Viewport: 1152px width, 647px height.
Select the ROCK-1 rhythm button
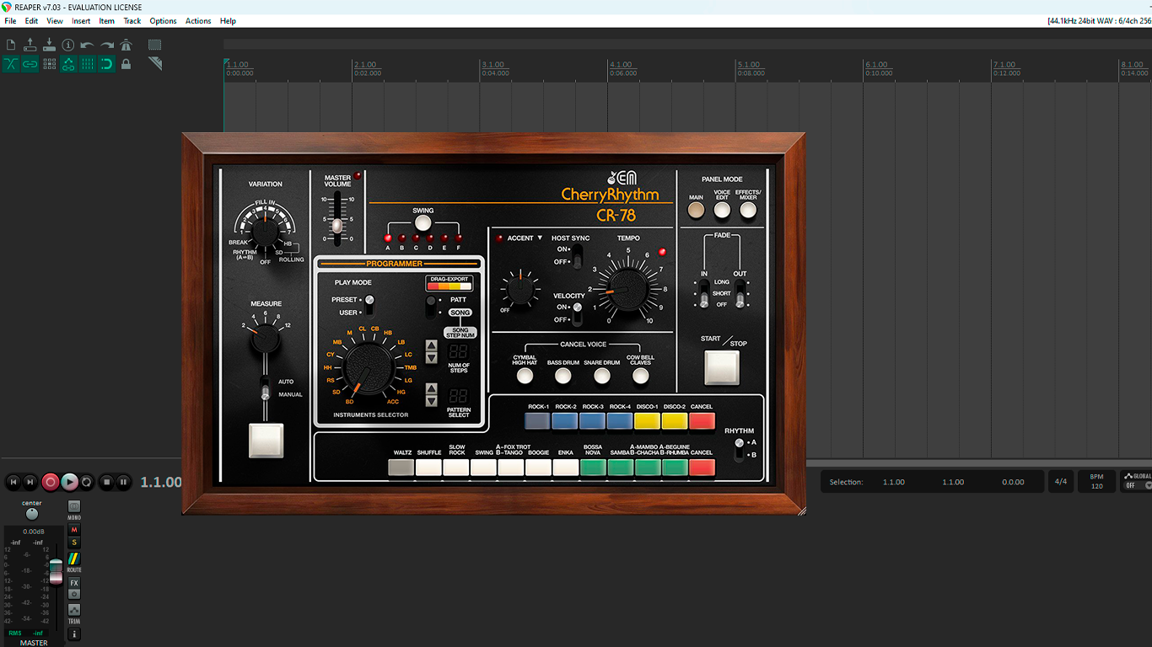click(x=537, y=421)
